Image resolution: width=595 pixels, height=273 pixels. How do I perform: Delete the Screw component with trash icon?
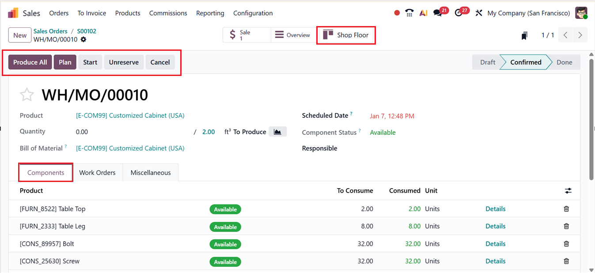[x=566, y=261]
